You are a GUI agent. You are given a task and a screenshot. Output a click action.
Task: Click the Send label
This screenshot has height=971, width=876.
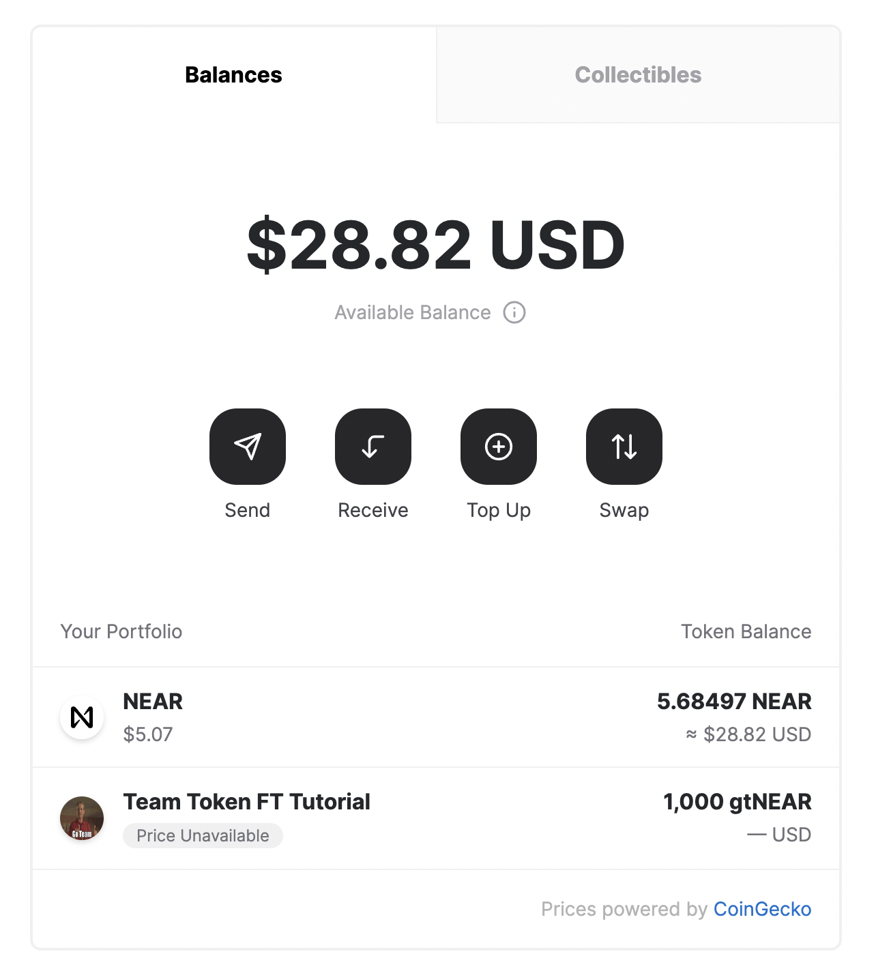[x=248, y=510]
